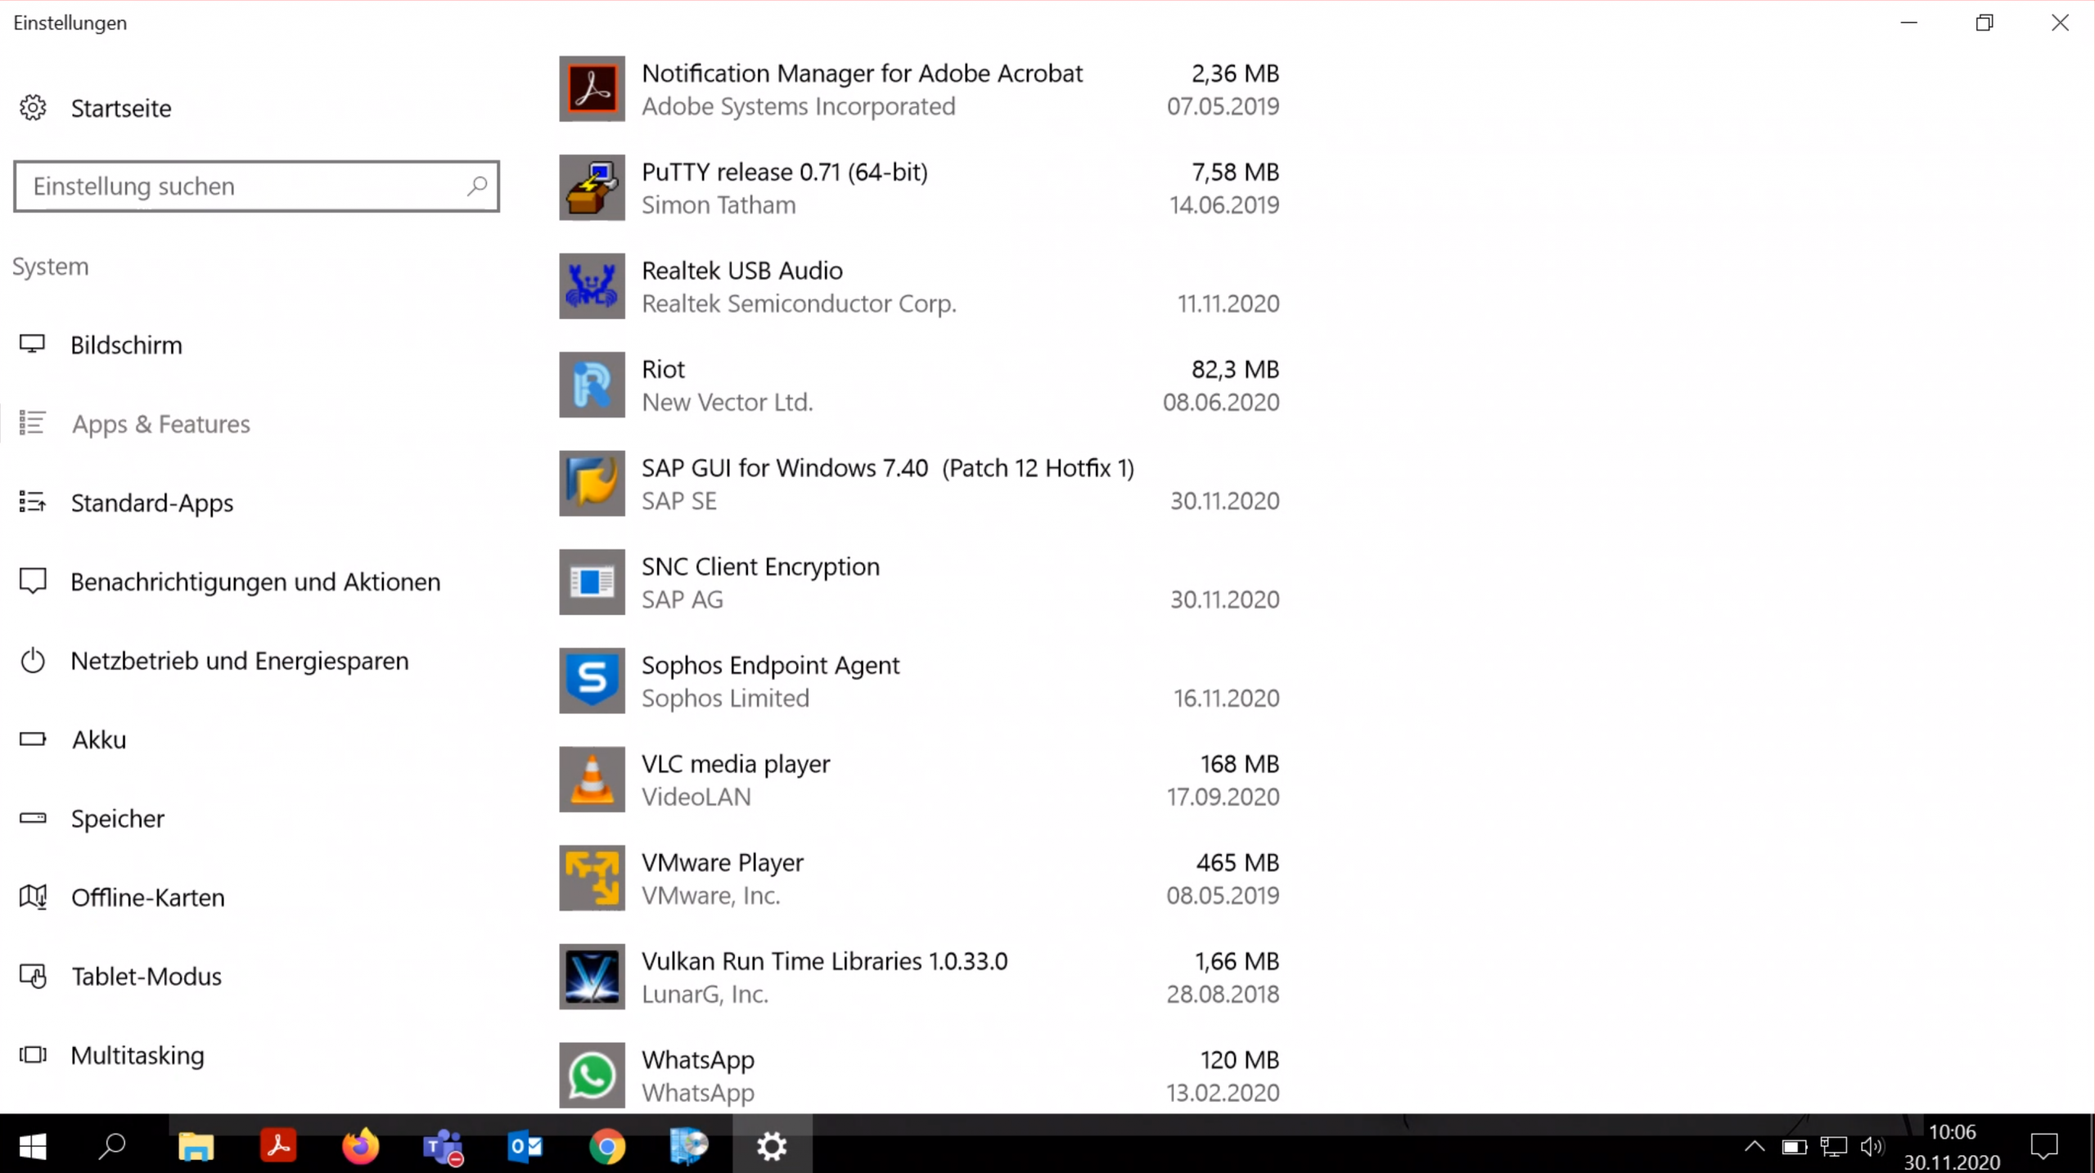Open Outlook from taskbar
The image size is (2095, 1173).
[x=525, y=1146]
